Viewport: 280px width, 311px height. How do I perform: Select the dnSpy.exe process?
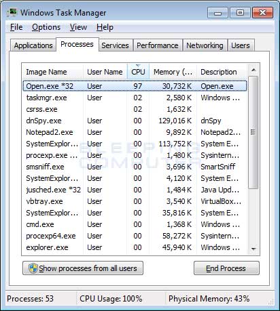coord(135,121)
